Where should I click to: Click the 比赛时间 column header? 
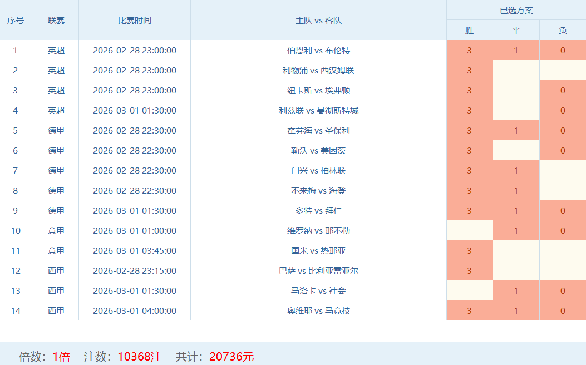[134, 21]
